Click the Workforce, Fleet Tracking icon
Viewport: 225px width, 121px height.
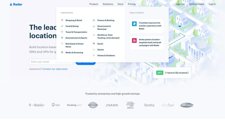94,35
